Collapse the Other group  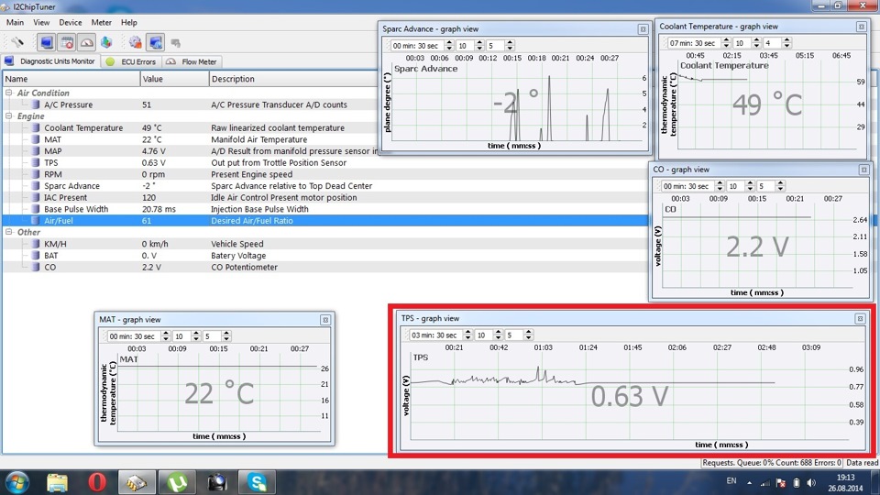click(9, 232)
